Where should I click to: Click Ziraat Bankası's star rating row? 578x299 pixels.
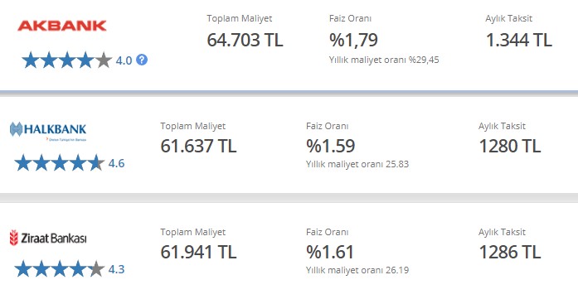pyautogui.click(x=60, y=269)
